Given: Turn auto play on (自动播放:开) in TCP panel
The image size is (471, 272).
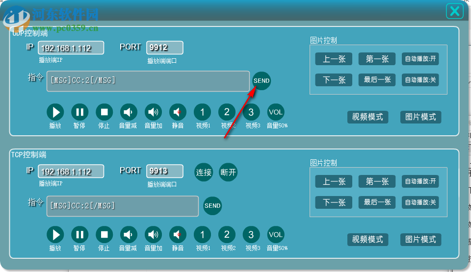Looking at the screenshot, I should click(x=420, y=181).
